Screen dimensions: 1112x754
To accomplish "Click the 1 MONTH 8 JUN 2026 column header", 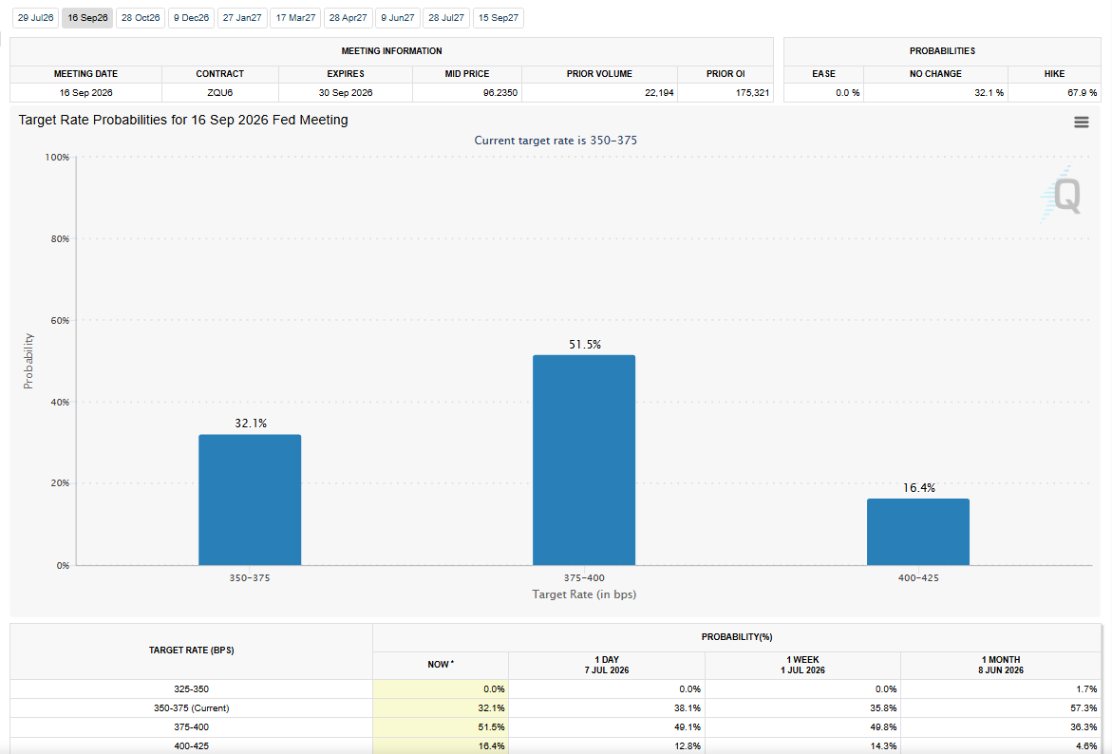I will [x=1001, y=665].
